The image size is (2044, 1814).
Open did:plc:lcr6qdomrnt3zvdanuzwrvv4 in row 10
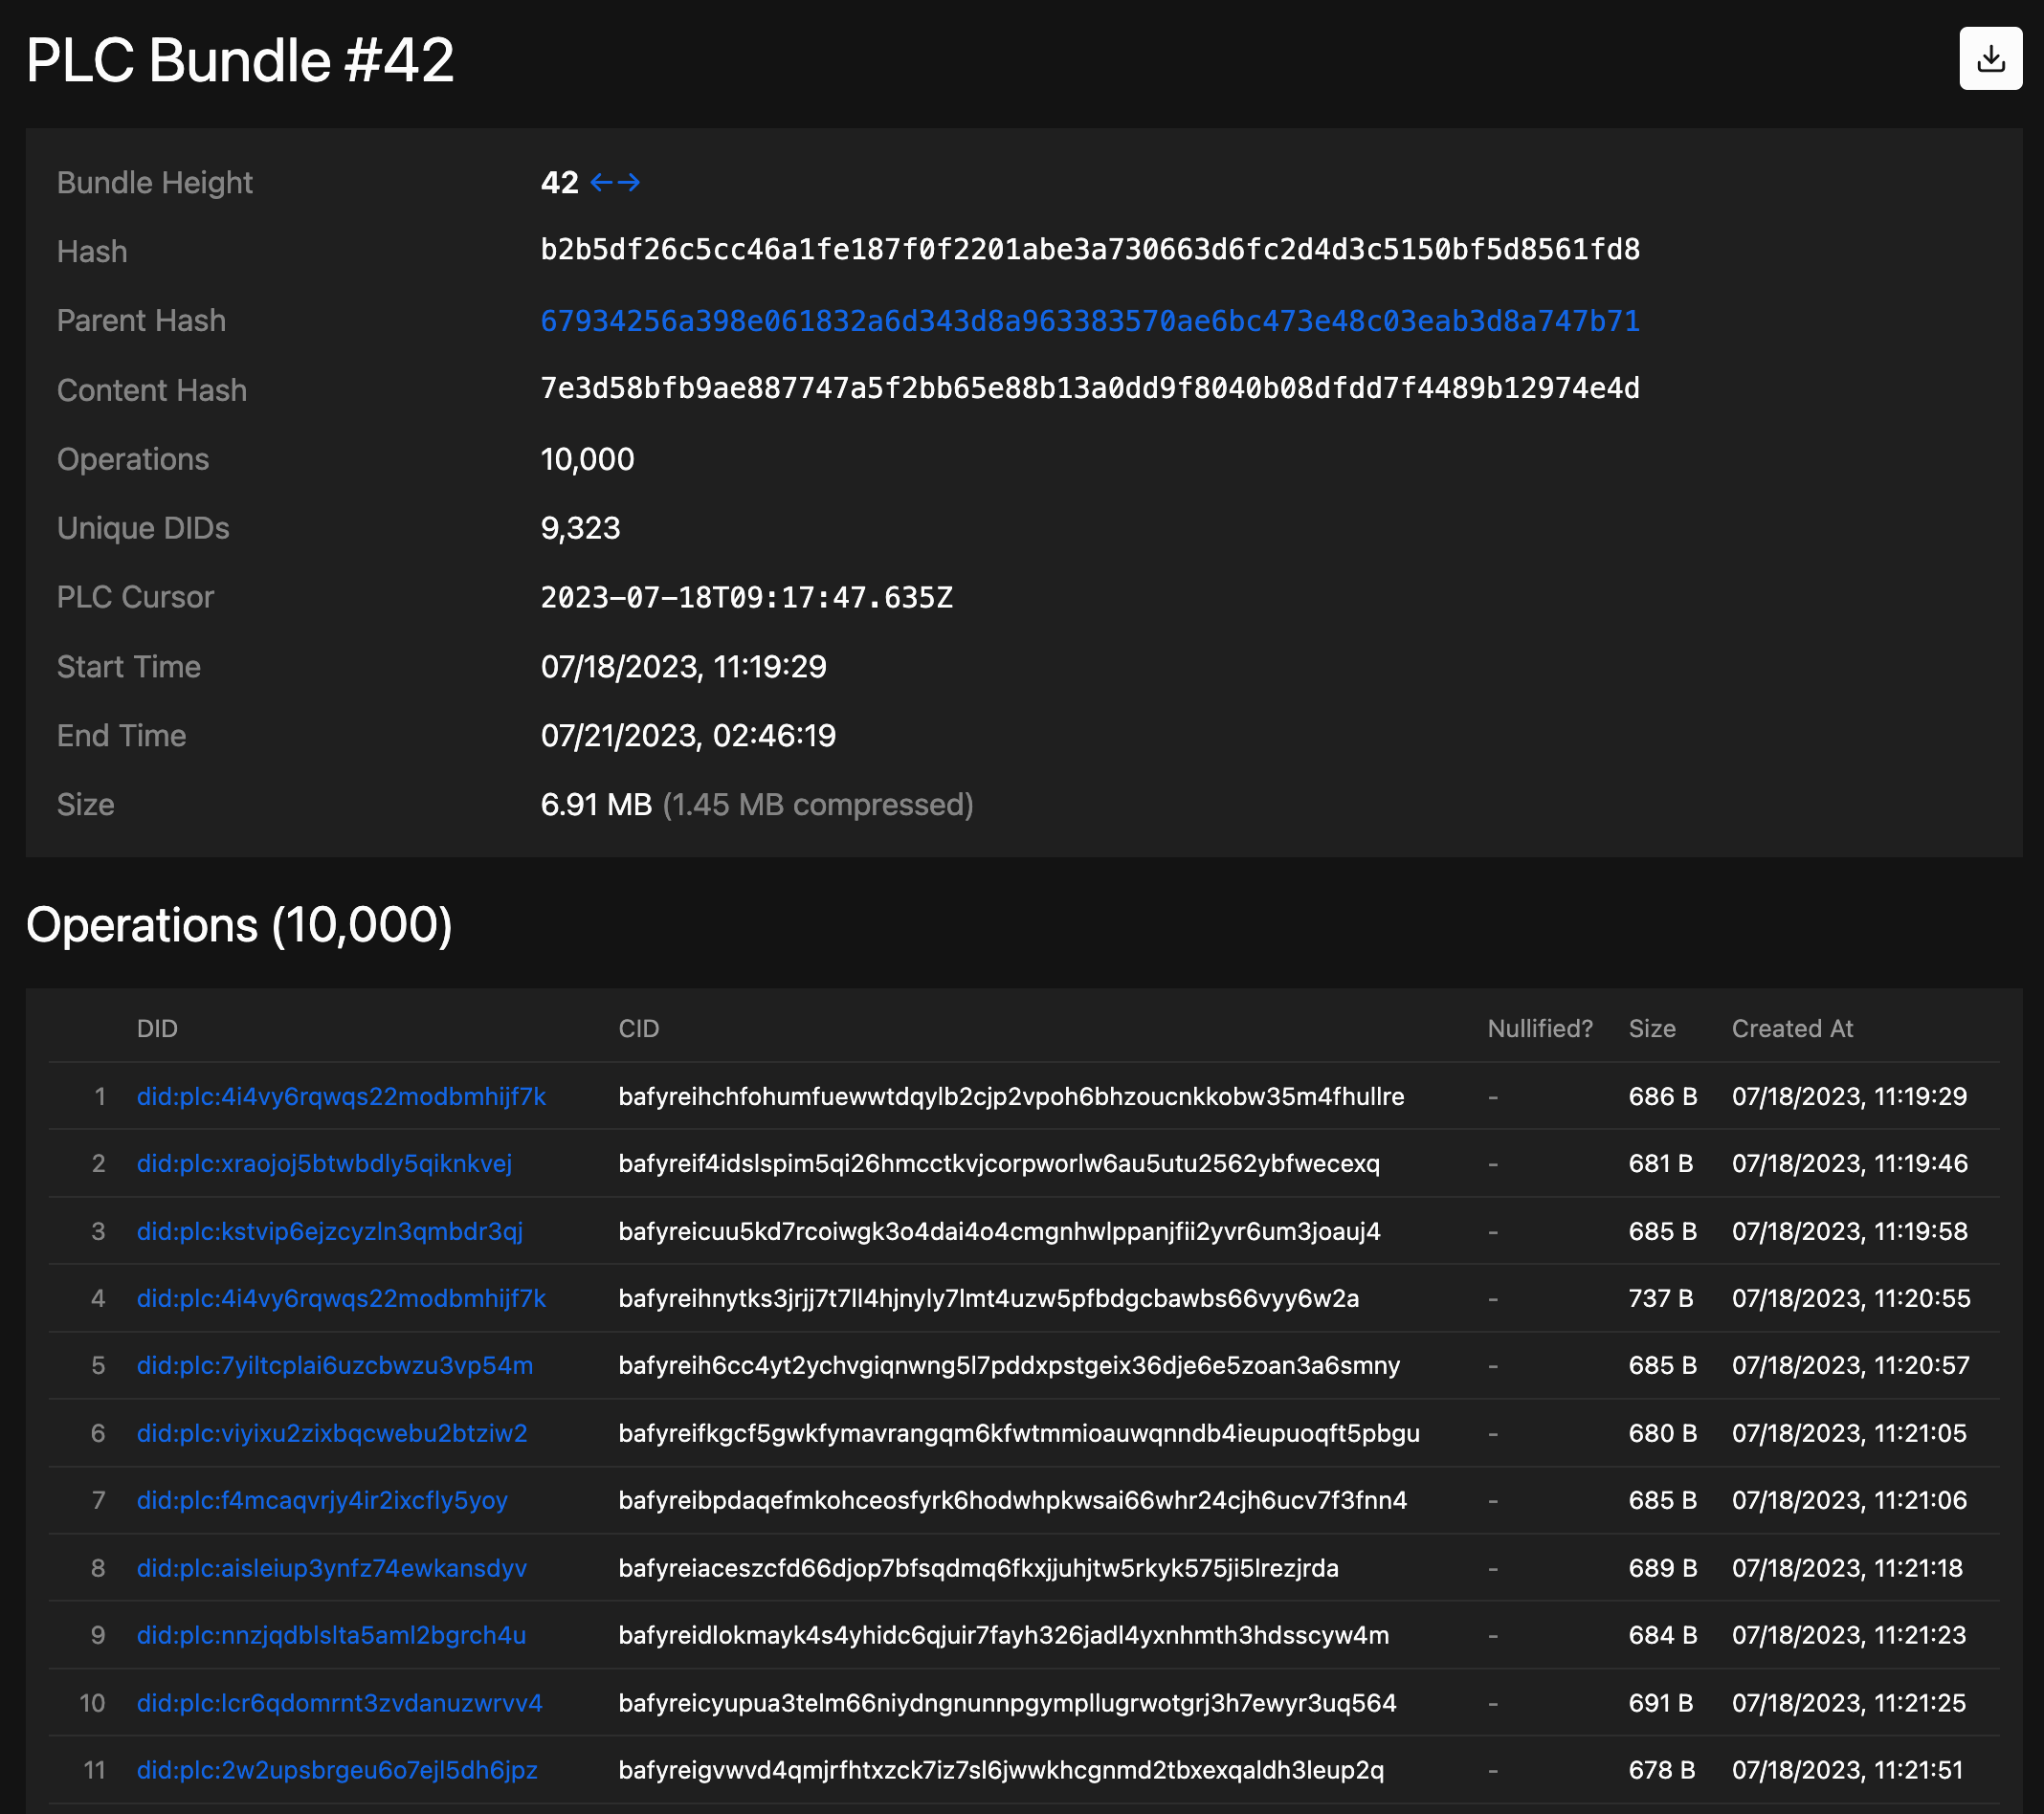point(340,1703)
